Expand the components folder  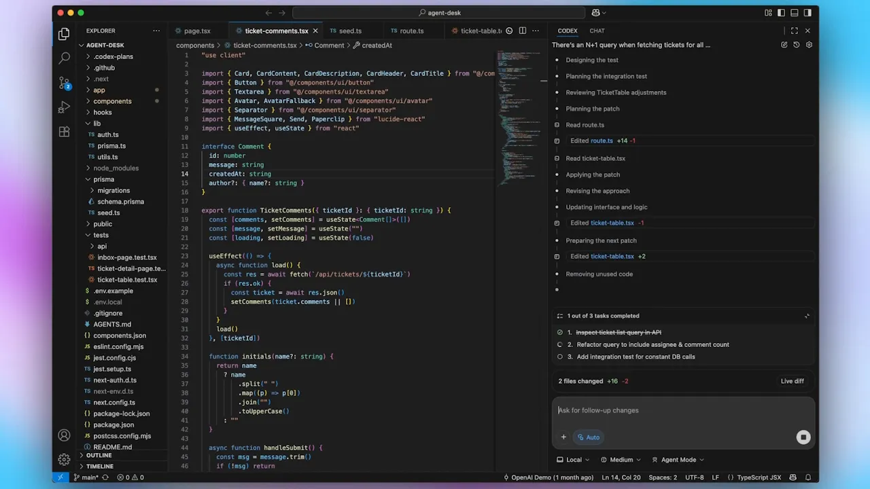pos(112,101)
